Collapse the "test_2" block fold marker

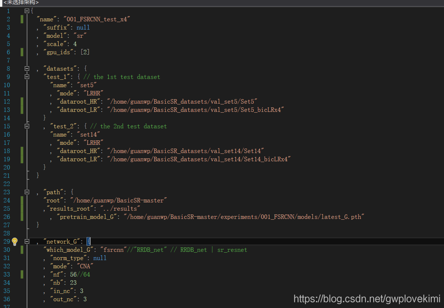click(x=27, y=126)
